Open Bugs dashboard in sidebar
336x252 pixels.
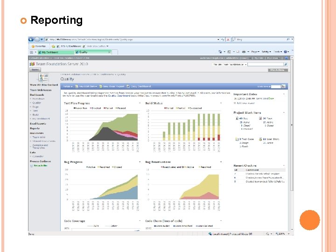(x=35, y=107)
